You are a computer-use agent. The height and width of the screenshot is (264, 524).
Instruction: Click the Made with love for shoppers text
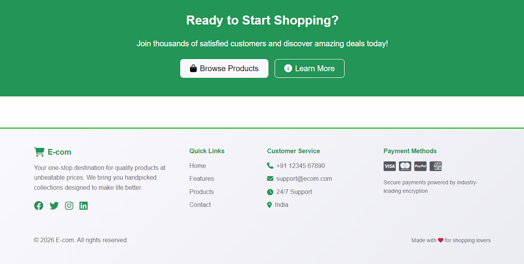click(x=451, y=240)
